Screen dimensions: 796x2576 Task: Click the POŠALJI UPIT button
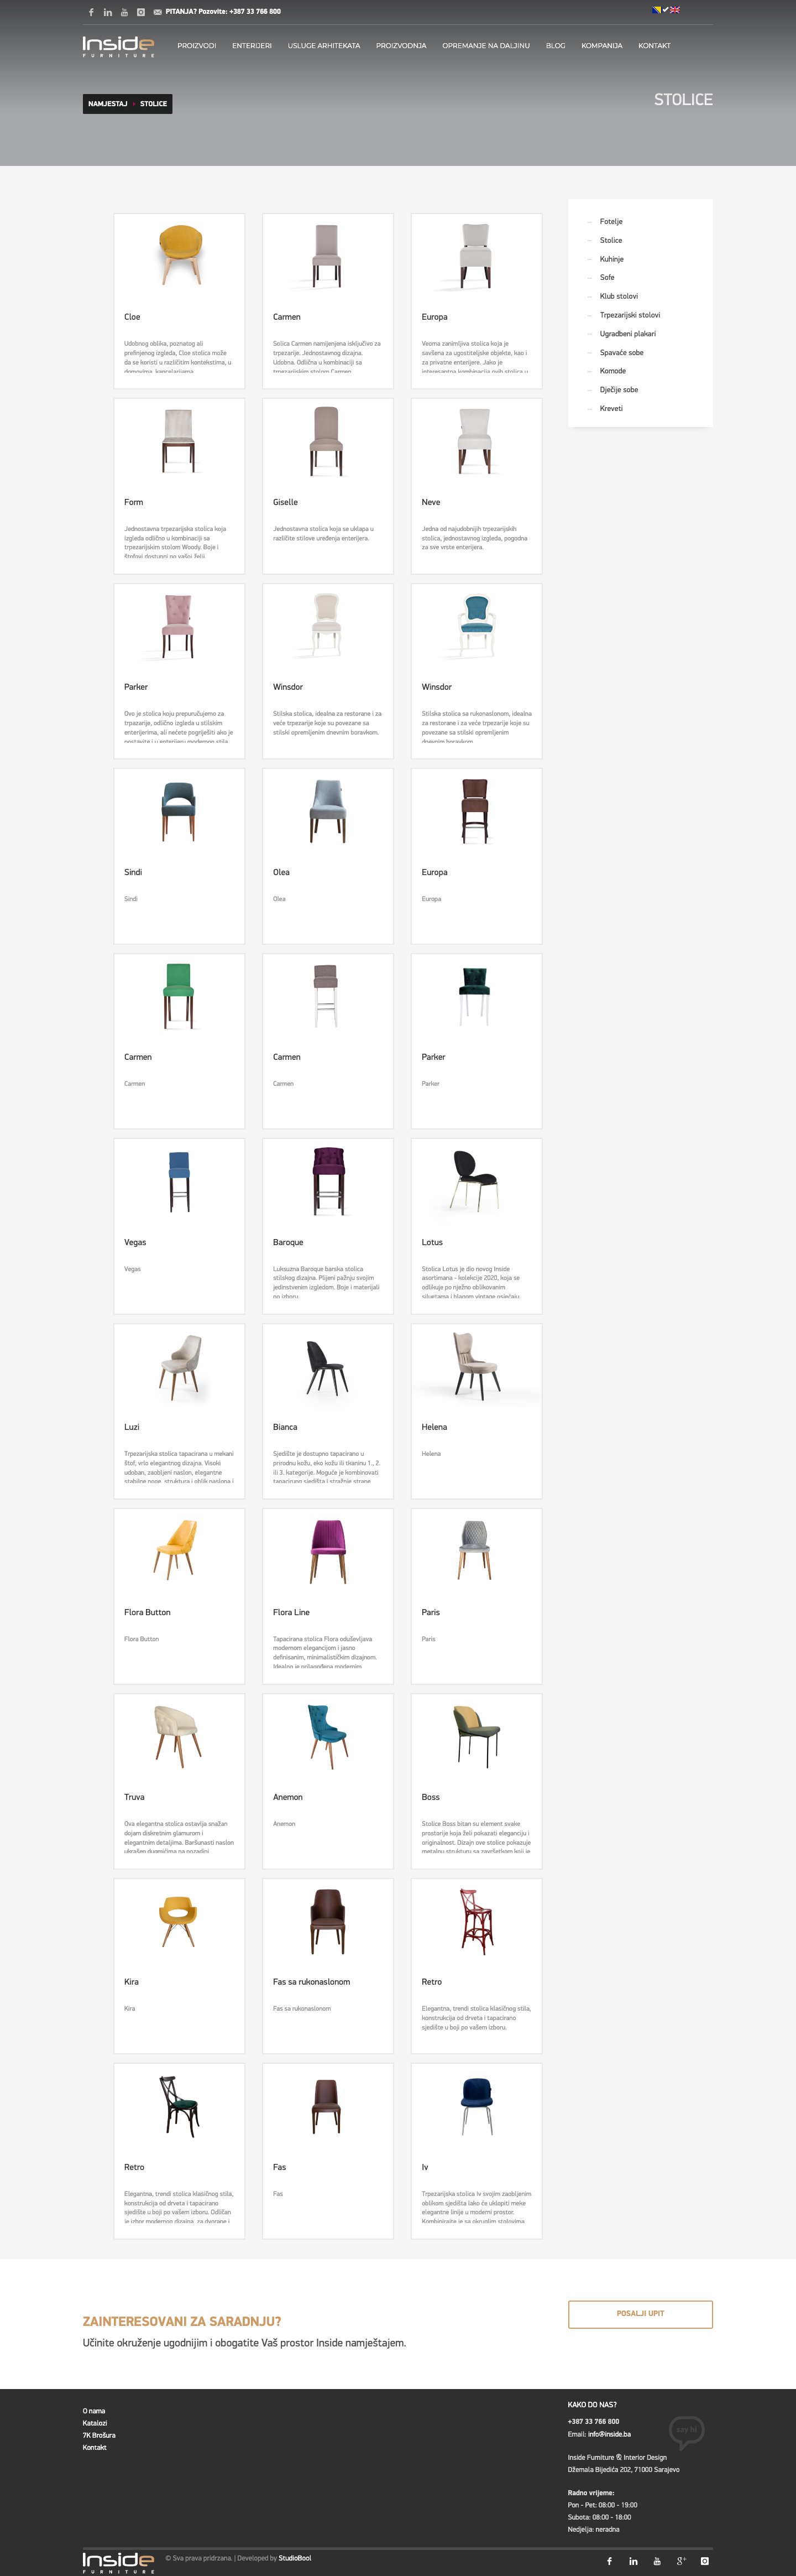pyautogui.click(x=640, y=2314)
